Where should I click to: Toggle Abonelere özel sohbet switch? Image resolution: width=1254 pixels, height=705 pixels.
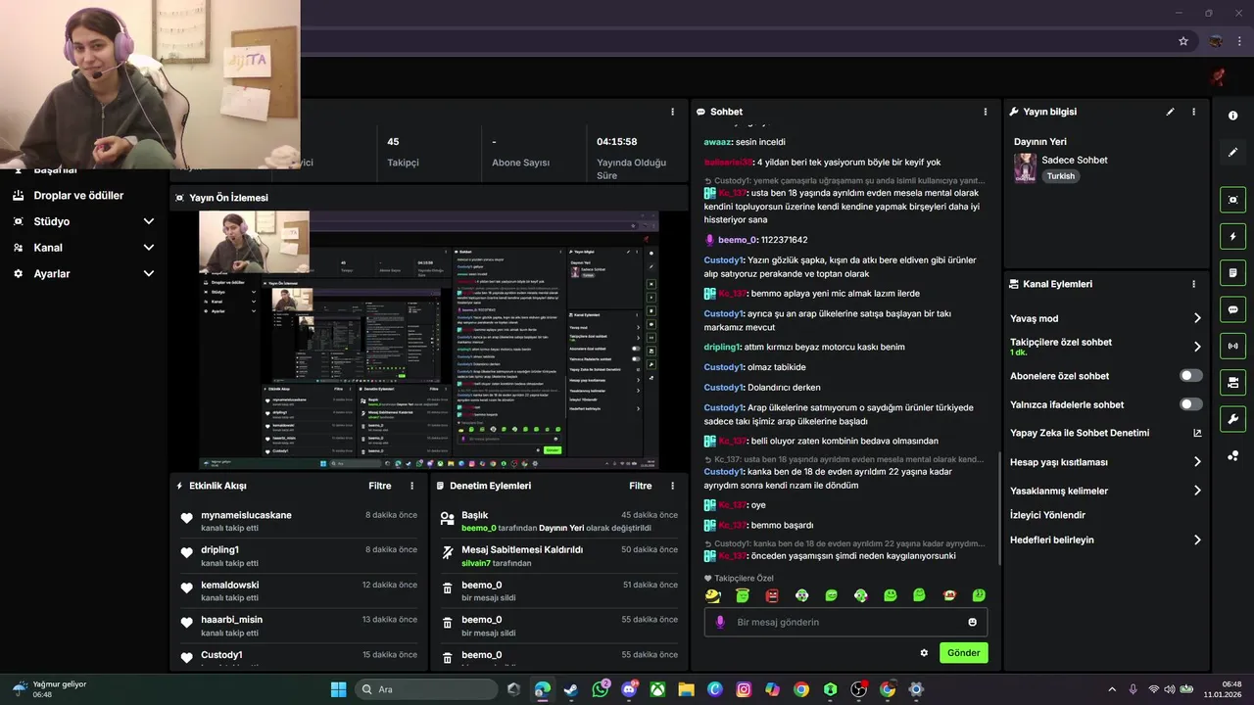pyautogui.click(x=1190, y=376)
